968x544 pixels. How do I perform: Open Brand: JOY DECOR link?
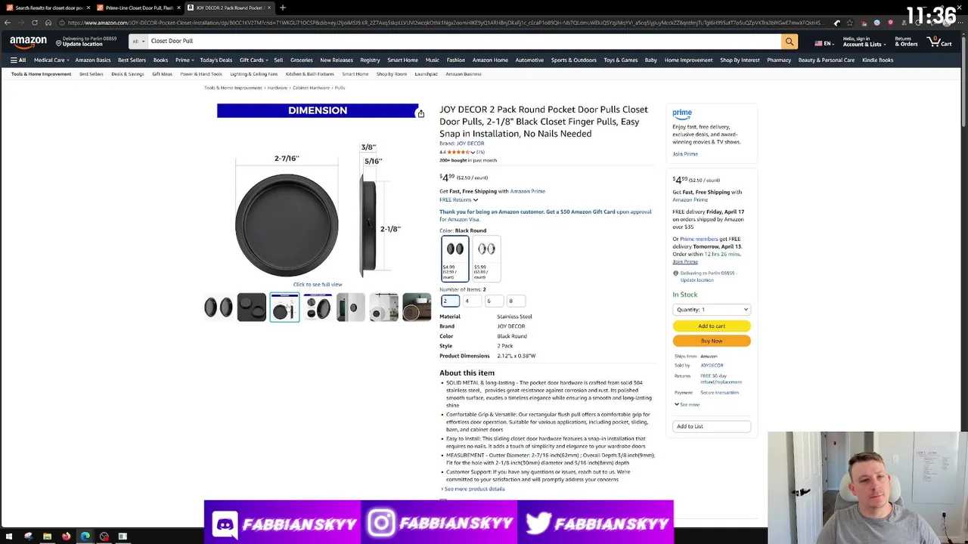[x=462, y=144]
